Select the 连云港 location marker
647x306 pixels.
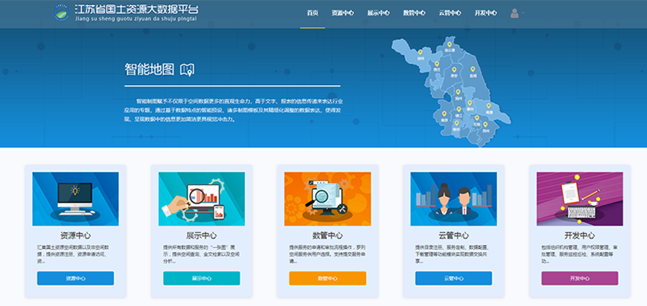(x=449, y=45)
